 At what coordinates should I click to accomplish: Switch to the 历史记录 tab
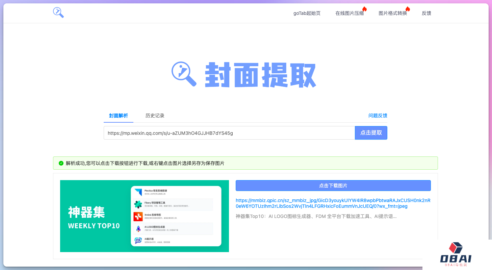pos(155,116)
